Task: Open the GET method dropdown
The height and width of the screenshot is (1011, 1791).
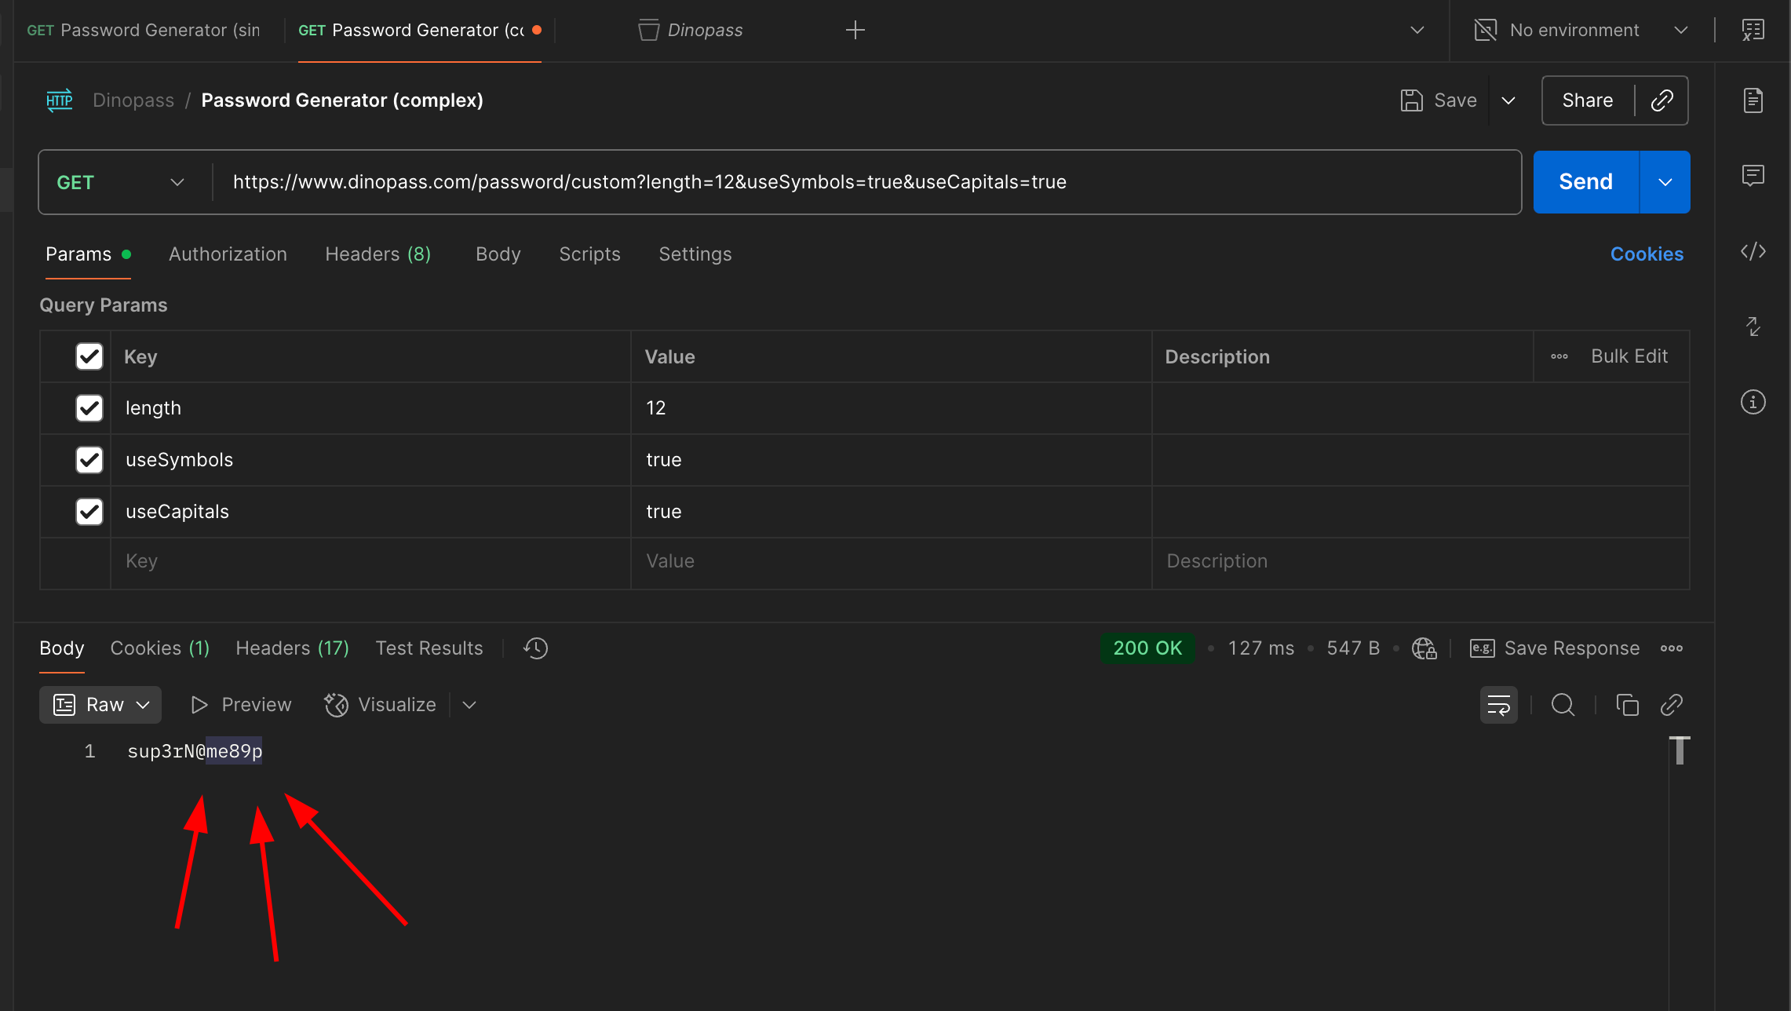Action: 122,182
